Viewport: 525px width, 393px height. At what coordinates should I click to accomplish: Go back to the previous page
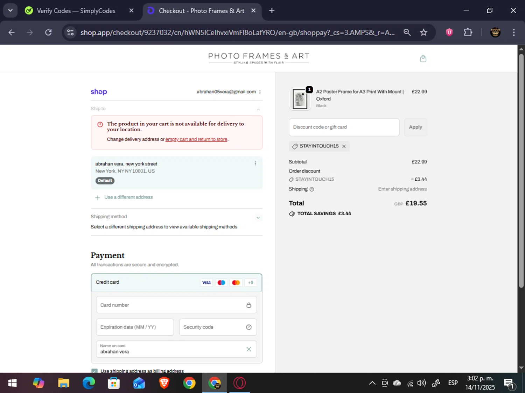point(12,32)
